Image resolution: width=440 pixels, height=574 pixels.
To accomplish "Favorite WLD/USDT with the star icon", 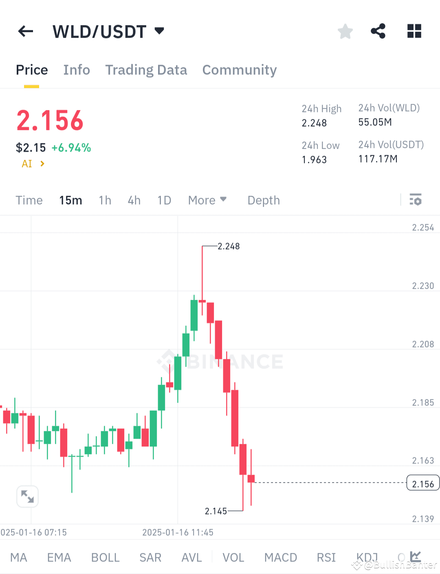I will [345, 31].
